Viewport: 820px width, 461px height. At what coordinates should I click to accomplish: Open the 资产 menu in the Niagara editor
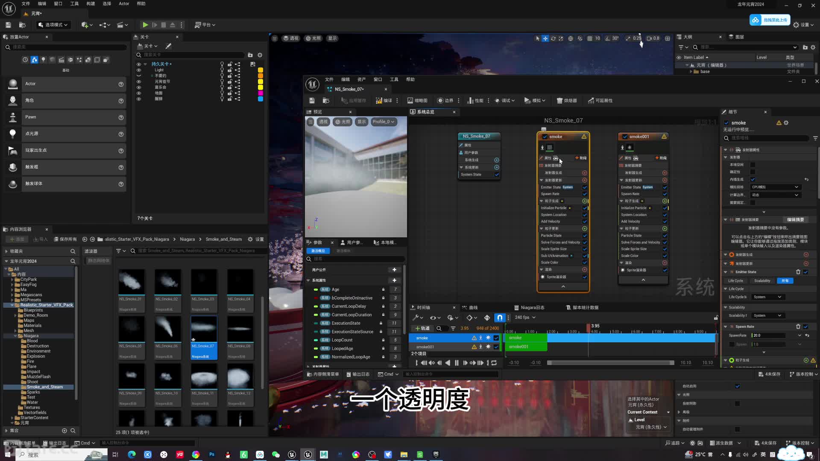click(361, 79)
